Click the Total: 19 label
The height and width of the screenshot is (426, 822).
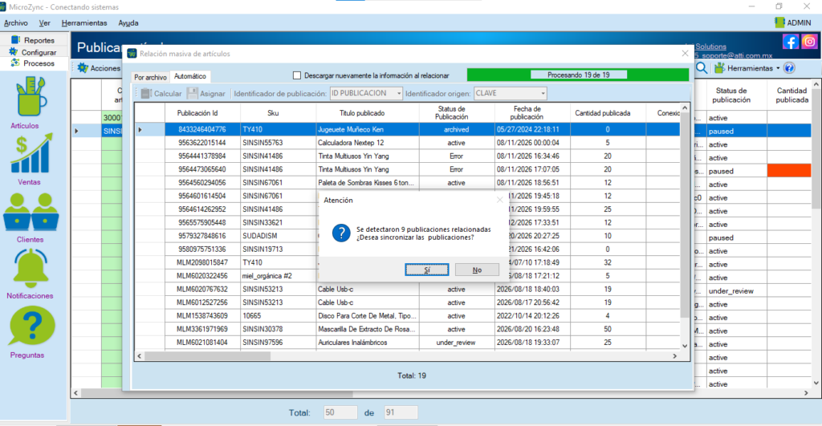[412, 375]
